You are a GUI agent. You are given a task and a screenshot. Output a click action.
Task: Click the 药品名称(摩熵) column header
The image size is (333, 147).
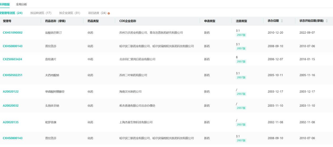[55, 21]
